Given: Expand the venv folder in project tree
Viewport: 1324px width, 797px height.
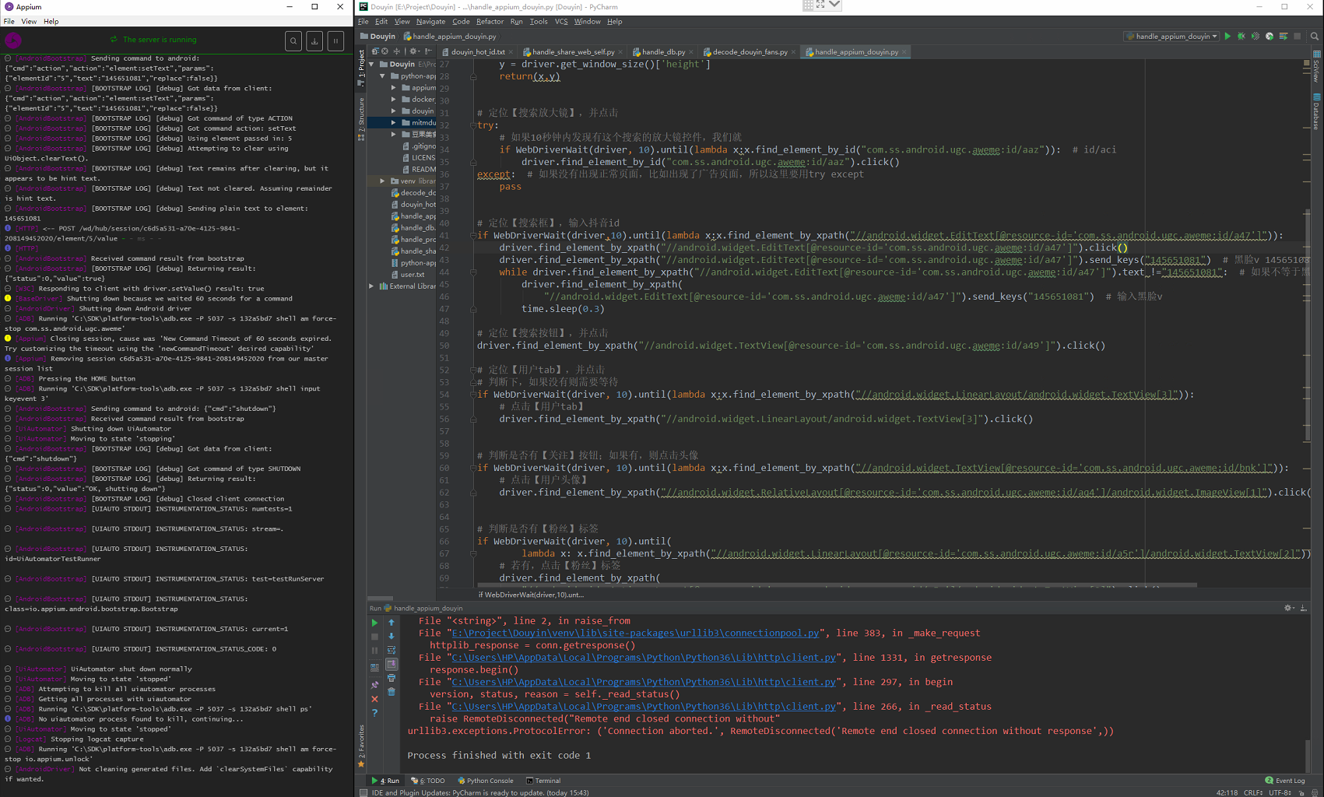Looking at the screenshot, I should click(x=382, y=181).
